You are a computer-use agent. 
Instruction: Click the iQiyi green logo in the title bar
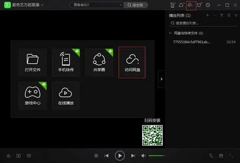tap(7, 5)
